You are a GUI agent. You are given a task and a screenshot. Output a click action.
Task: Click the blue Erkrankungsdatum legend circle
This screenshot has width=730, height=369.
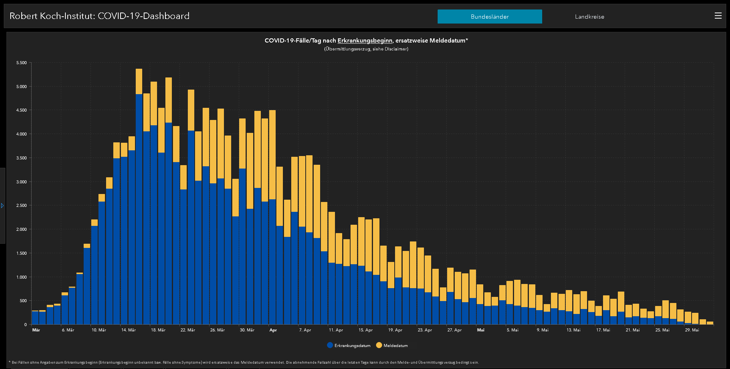pos(330,345)
